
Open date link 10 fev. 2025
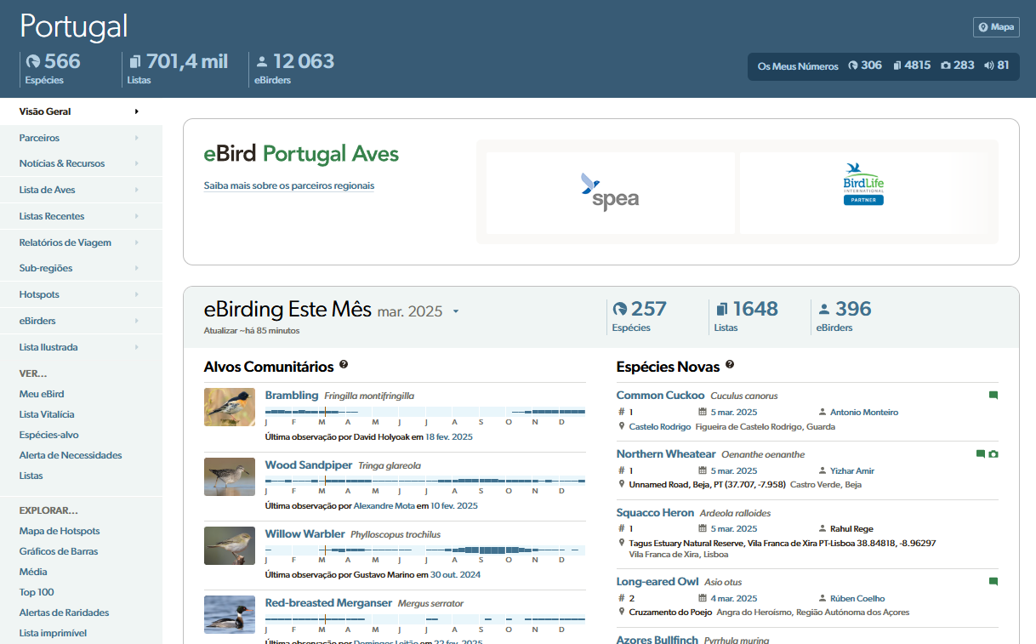pos(454,505)
